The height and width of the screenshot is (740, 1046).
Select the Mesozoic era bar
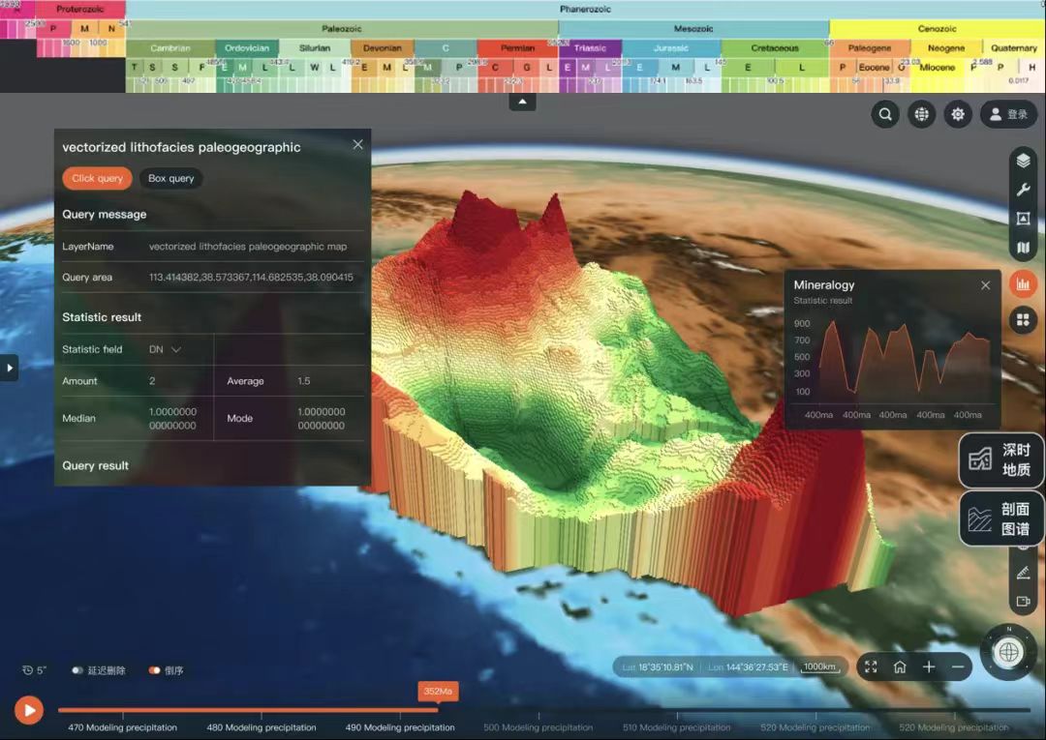(693, 29)
